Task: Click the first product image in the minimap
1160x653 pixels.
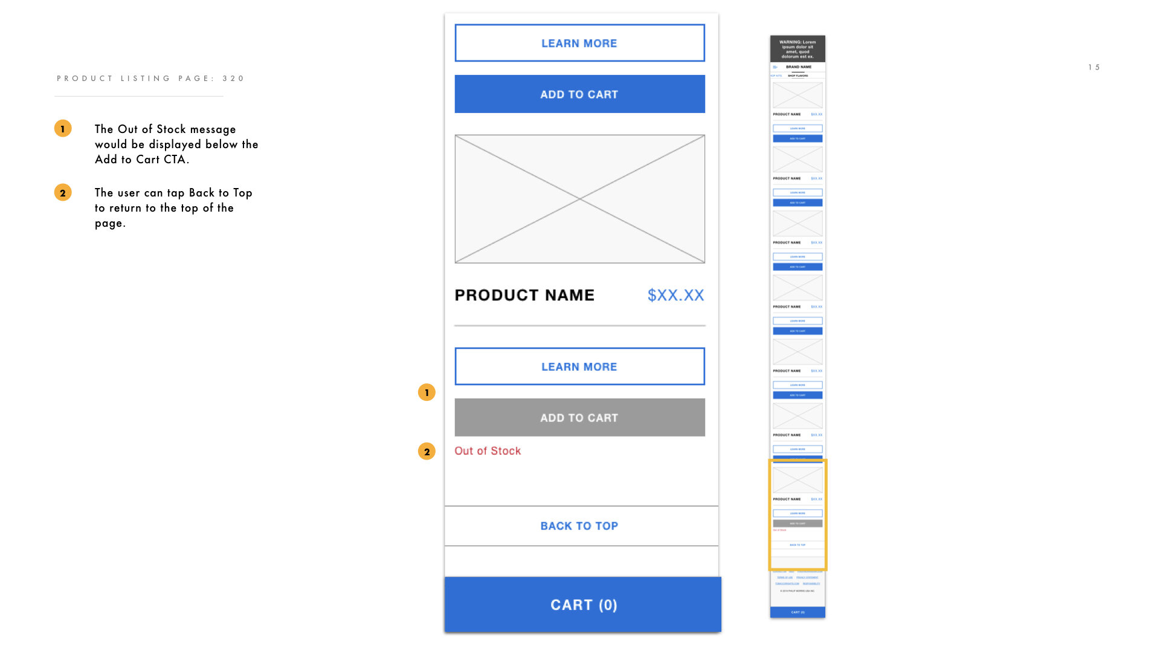Action: pyautogui.click(x=797, y=95)
